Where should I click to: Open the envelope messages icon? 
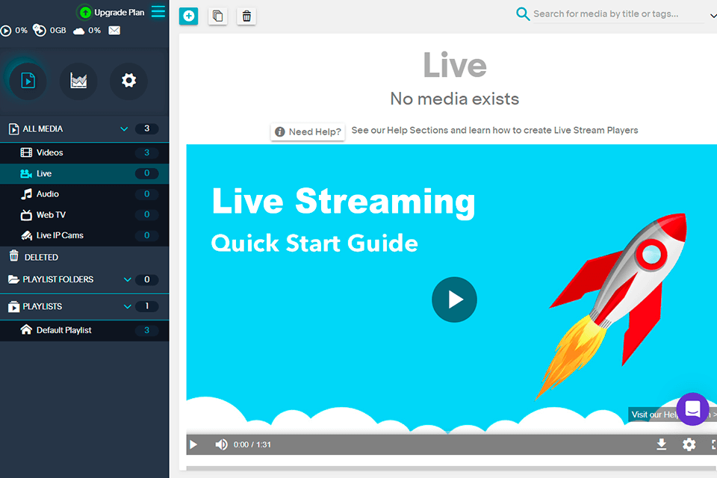click(114, 30)
